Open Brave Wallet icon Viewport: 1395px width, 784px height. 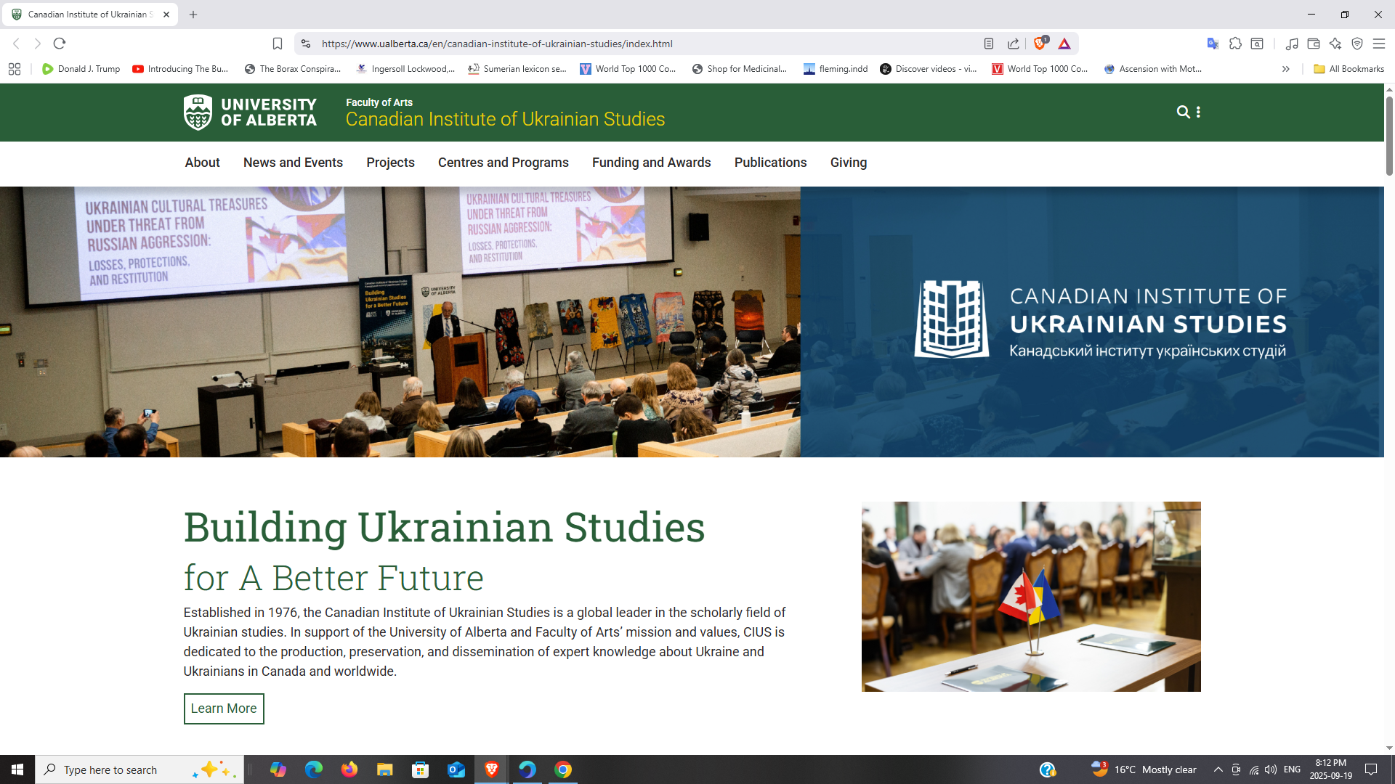click(1314, 44)
